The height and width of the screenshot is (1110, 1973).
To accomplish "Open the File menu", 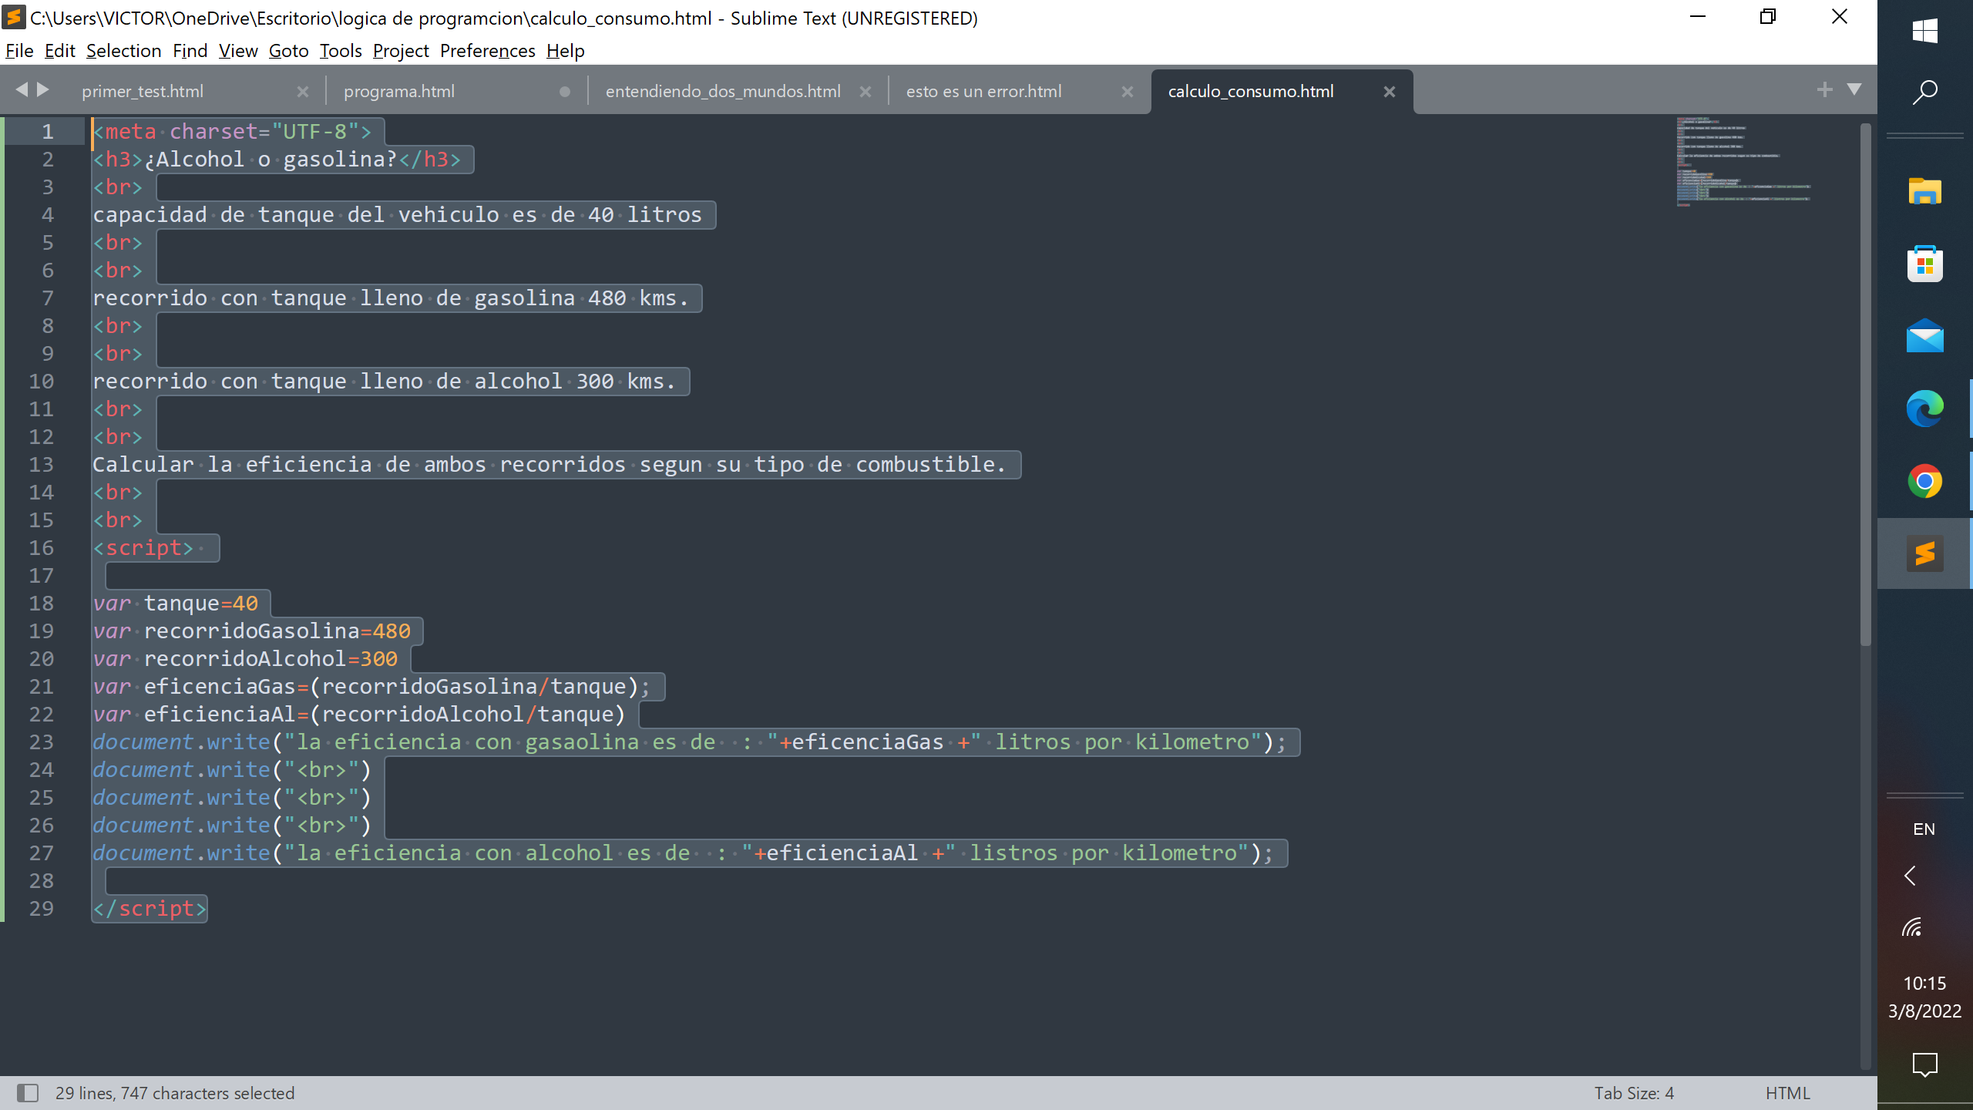I will click(x=19, y=51).
